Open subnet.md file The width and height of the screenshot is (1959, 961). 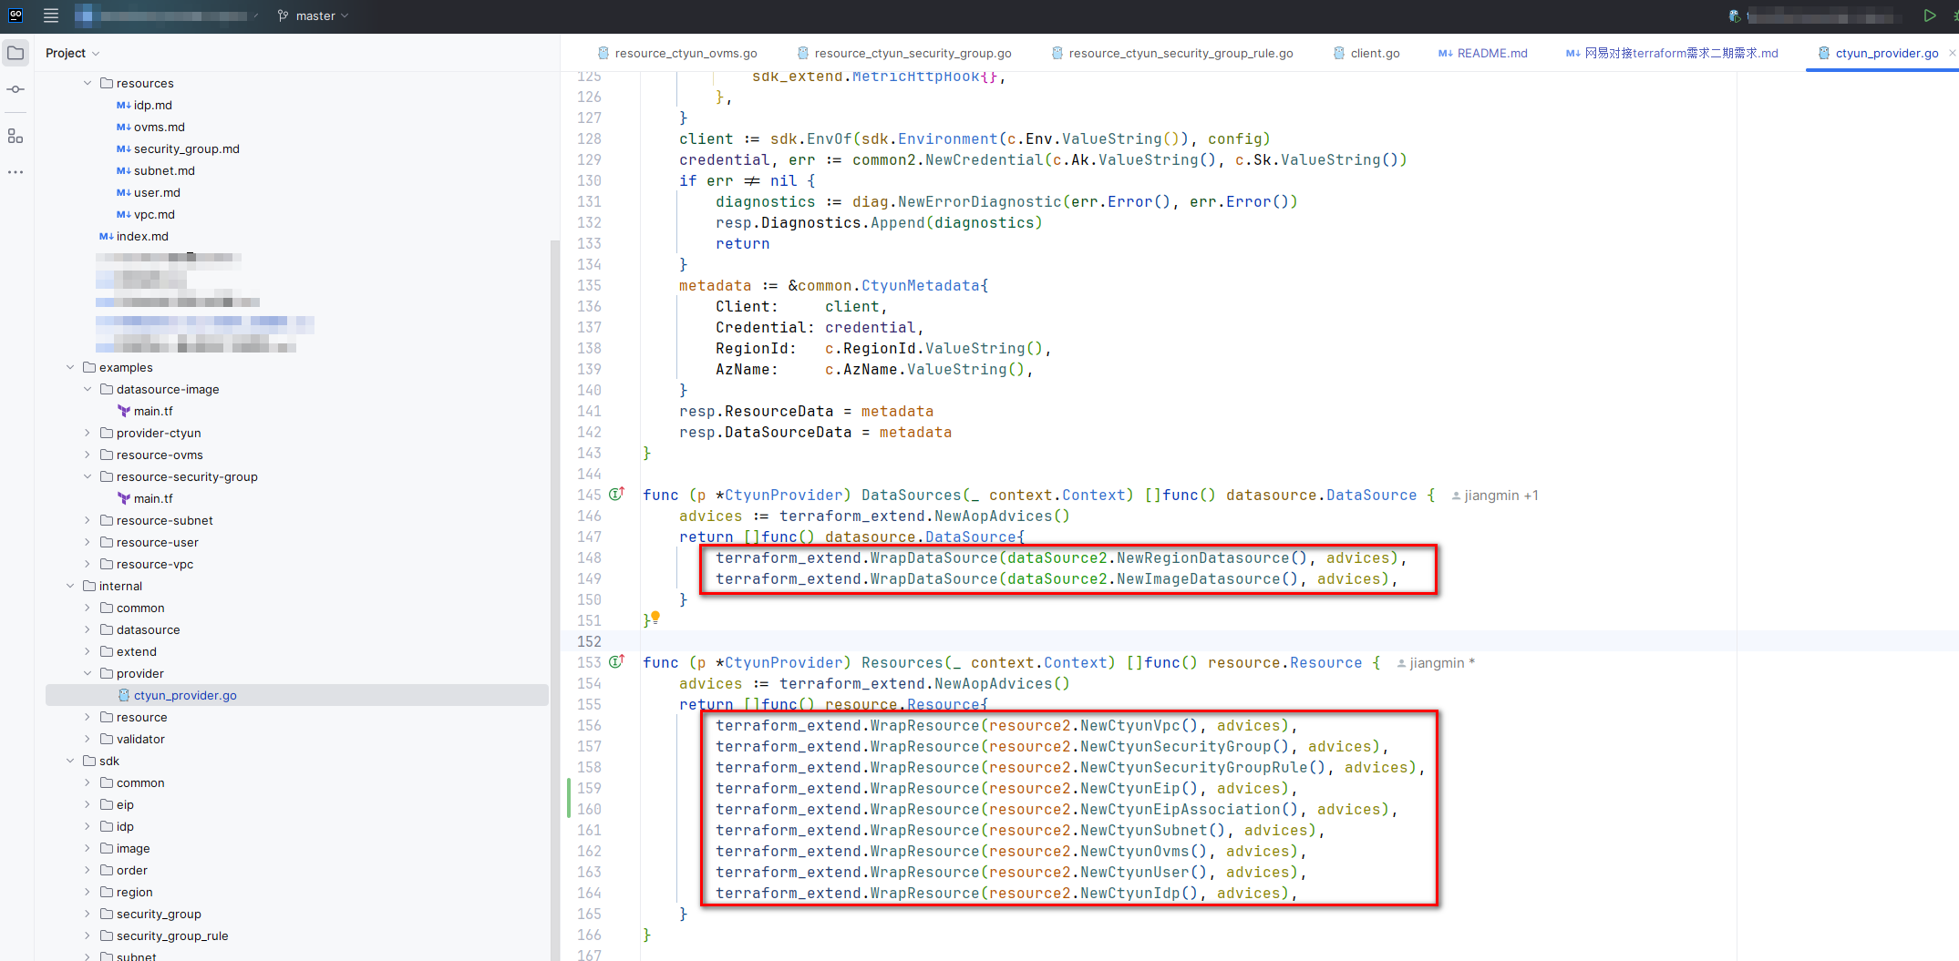click(164, 170)
